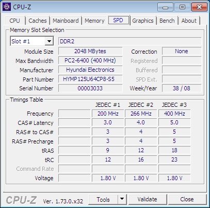Image resolution: width=210 pixels, height=208 pixels.
Task: Click the Close button at bottom
Action: [x=187, y=199]
